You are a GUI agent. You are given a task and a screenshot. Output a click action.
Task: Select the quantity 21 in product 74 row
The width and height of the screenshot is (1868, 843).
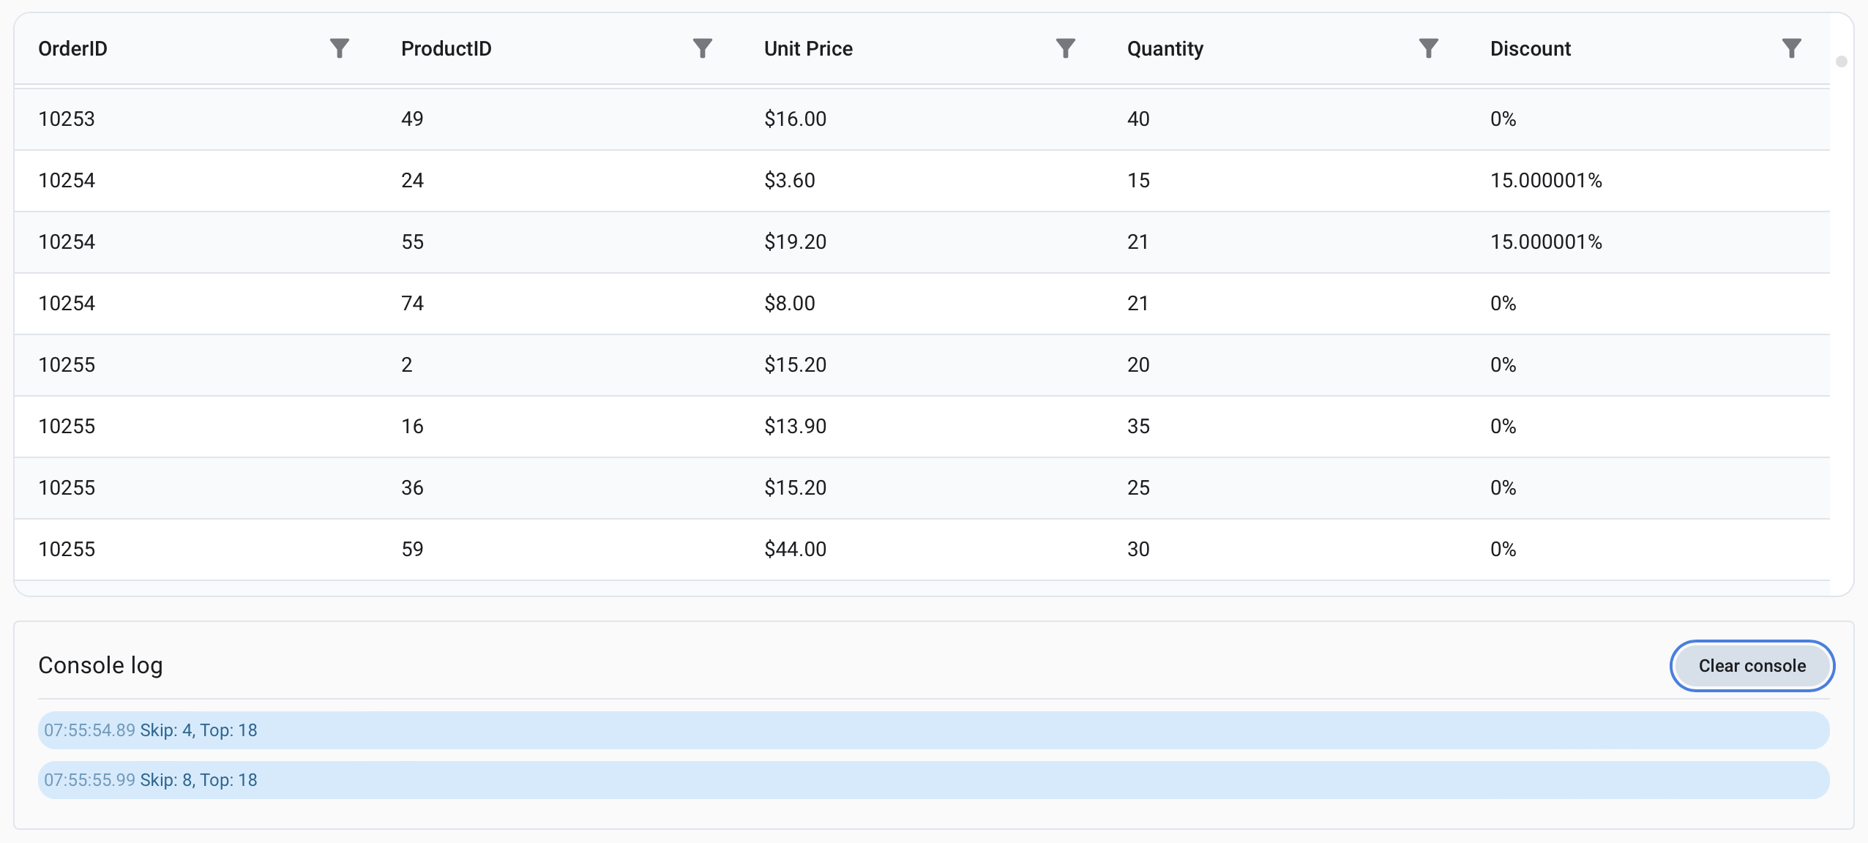click(1285, 304)
